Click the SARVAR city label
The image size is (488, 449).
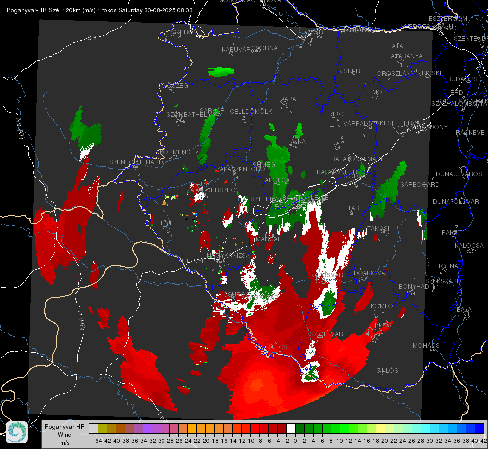click(212, 111)
